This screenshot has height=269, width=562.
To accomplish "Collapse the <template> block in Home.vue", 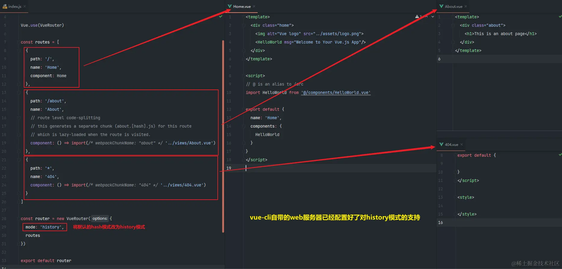I will [x=244, y=17].
